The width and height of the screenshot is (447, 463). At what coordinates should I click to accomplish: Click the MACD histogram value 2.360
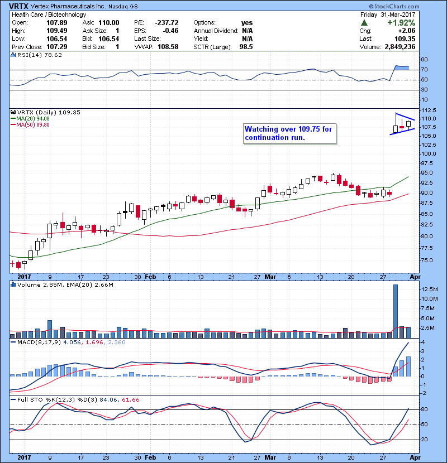pos(117,343)
